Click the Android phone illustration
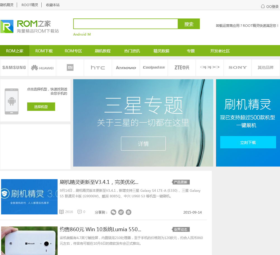The image size is (280, 255). (12, 101)
